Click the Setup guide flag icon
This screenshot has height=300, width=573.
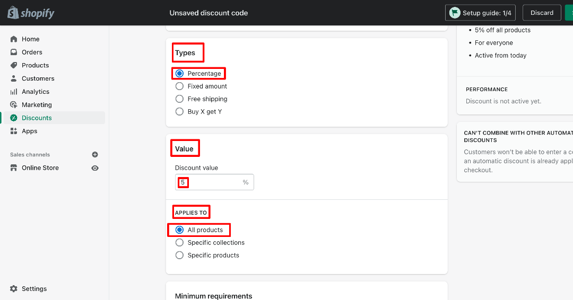[455, 13]
